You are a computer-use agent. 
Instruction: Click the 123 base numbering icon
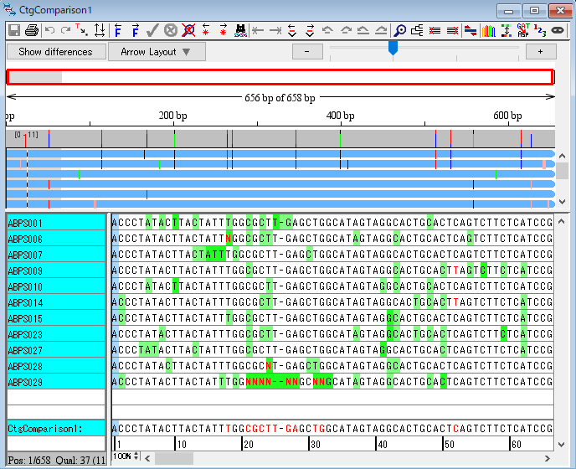coord(540,30)
